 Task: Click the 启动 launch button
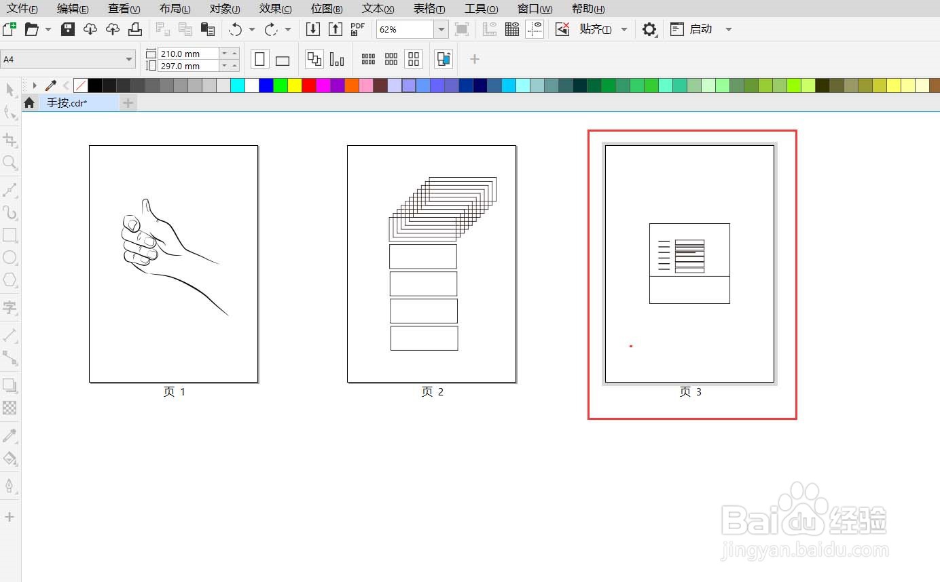pyautogui.click(x=692, y=29)
